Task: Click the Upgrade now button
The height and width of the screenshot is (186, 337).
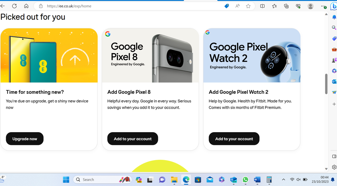Action: (x=25, y=139)
